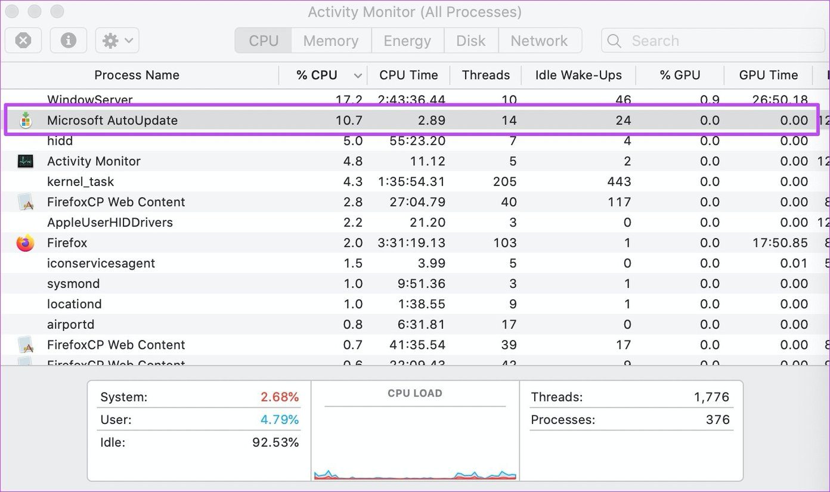Click the stop process X icon
Image resolution: width=830 pixels, height=492 pixels.
23,41
